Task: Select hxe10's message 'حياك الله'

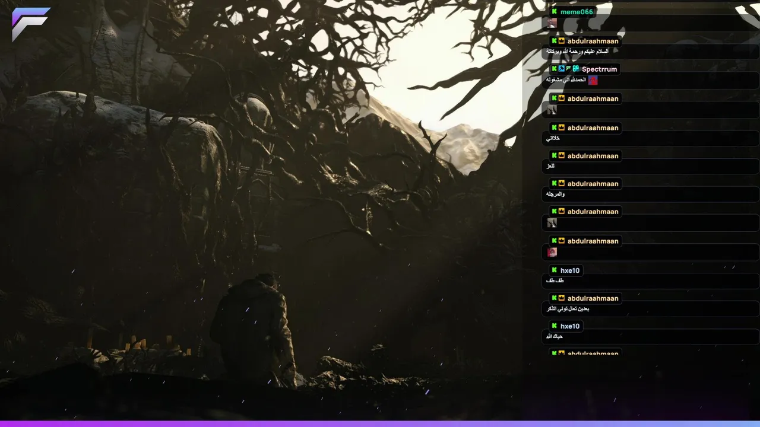Action: 555,337
